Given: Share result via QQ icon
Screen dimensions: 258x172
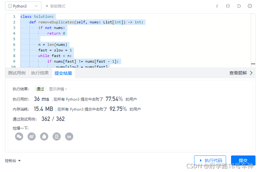Looking at the screenshot, I should [44, 136].
